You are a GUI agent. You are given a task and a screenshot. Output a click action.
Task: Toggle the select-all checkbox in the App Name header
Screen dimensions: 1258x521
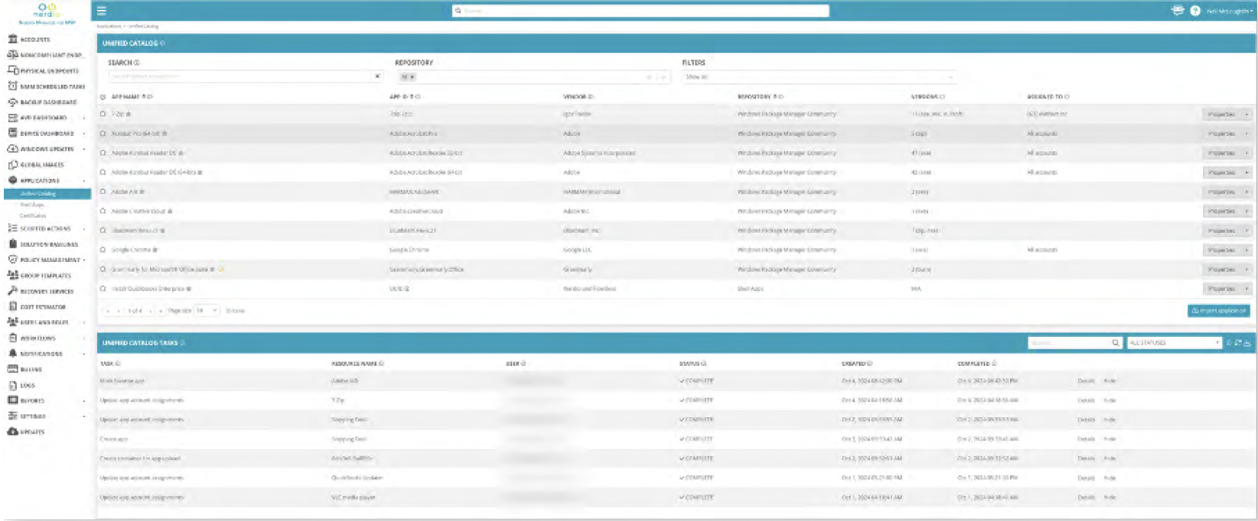[x=103, y=97]
